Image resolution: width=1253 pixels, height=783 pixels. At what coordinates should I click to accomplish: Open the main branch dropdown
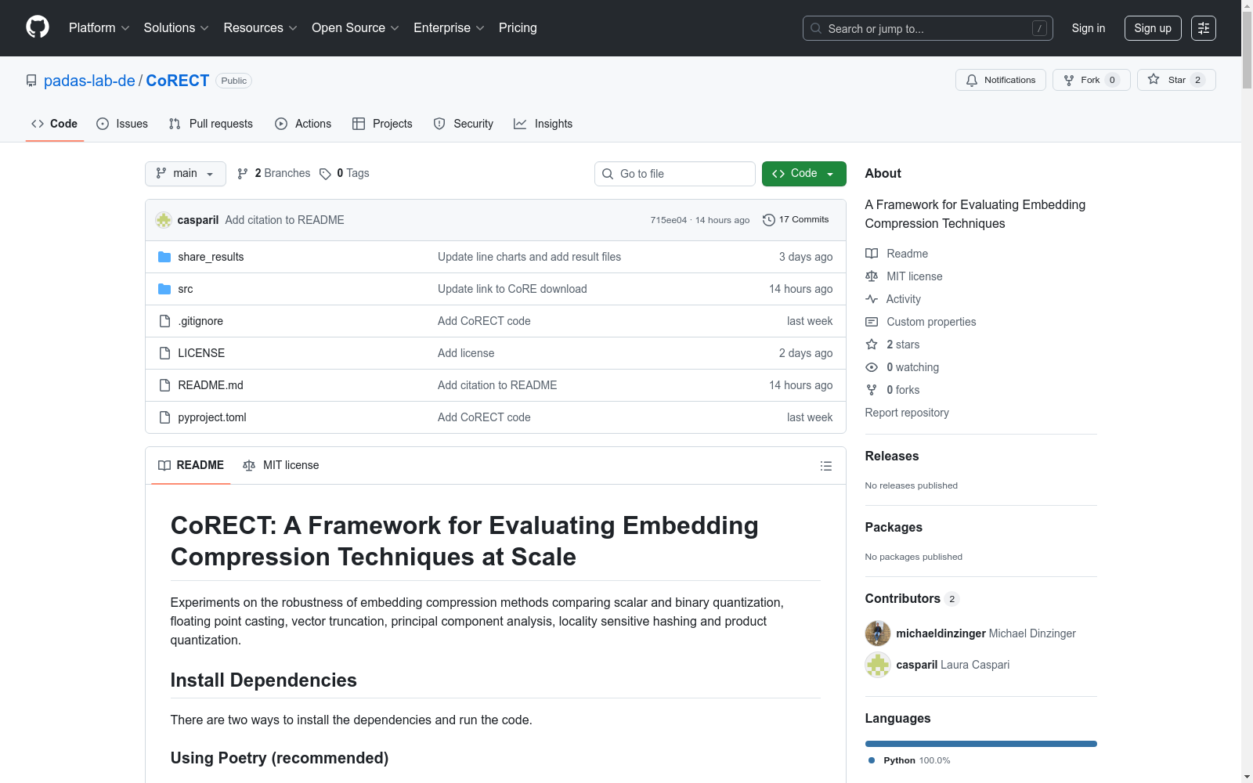[x=186, y=174]
